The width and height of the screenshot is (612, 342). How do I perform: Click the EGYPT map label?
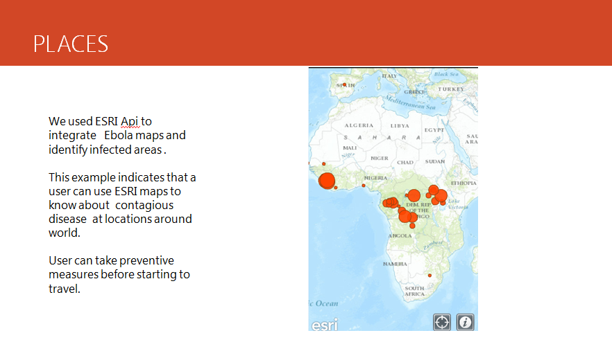click(x=434, y=129)
